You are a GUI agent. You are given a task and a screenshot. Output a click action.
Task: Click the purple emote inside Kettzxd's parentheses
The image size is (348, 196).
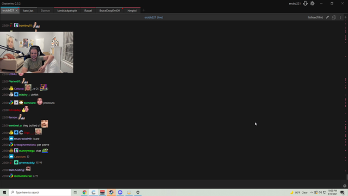[43, 88]
